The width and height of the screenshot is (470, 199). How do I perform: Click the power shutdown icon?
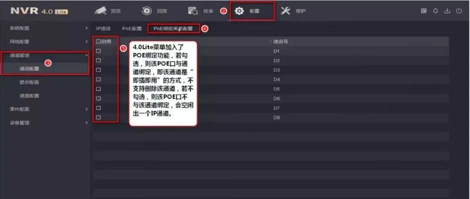pyautogui.click(x=459, y=11)
